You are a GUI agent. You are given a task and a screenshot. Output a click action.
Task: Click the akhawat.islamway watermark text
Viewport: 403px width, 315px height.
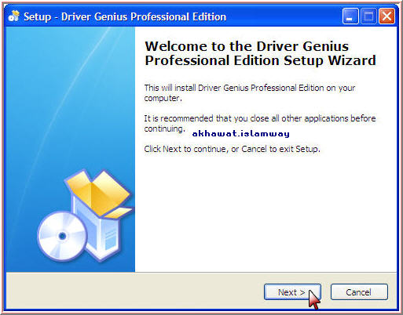click(x=241, y=134)
